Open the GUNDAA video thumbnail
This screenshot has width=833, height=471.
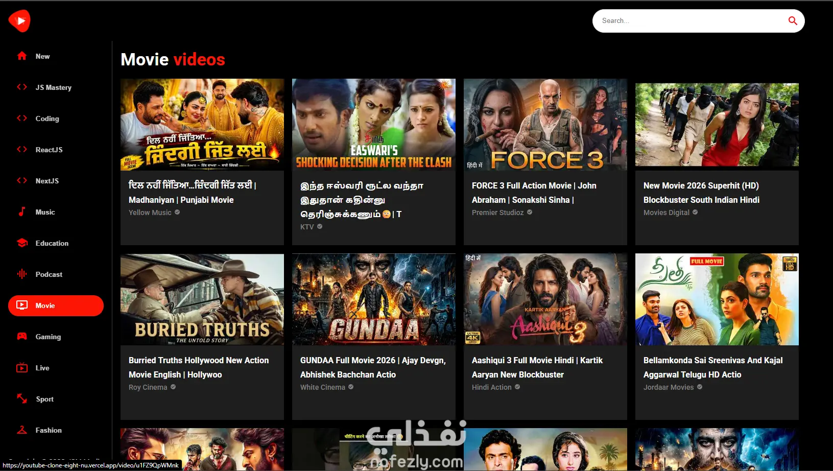374,299
